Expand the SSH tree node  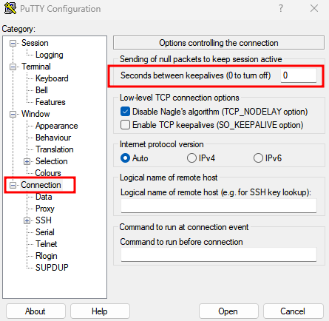[27, 220]
